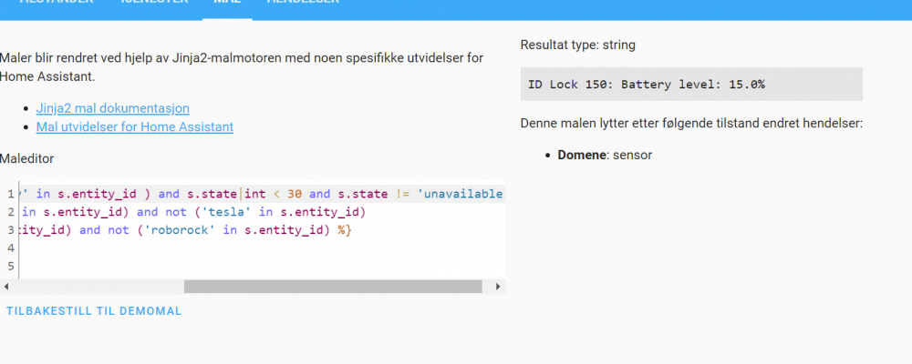Click the 'Domene: sensor' list item
912x364 pixels.
coord(605,156)
